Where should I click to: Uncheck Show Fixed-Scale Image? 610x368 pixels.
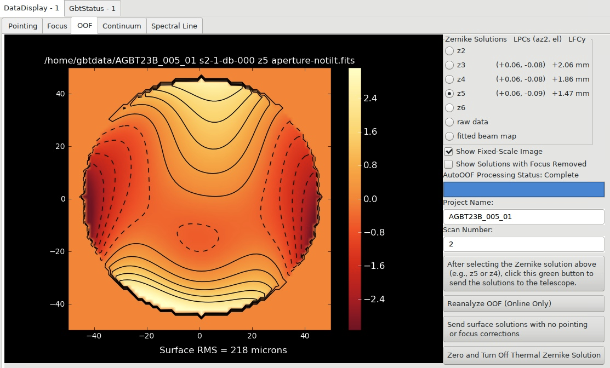pyautogui.click(x=448, y=152)
